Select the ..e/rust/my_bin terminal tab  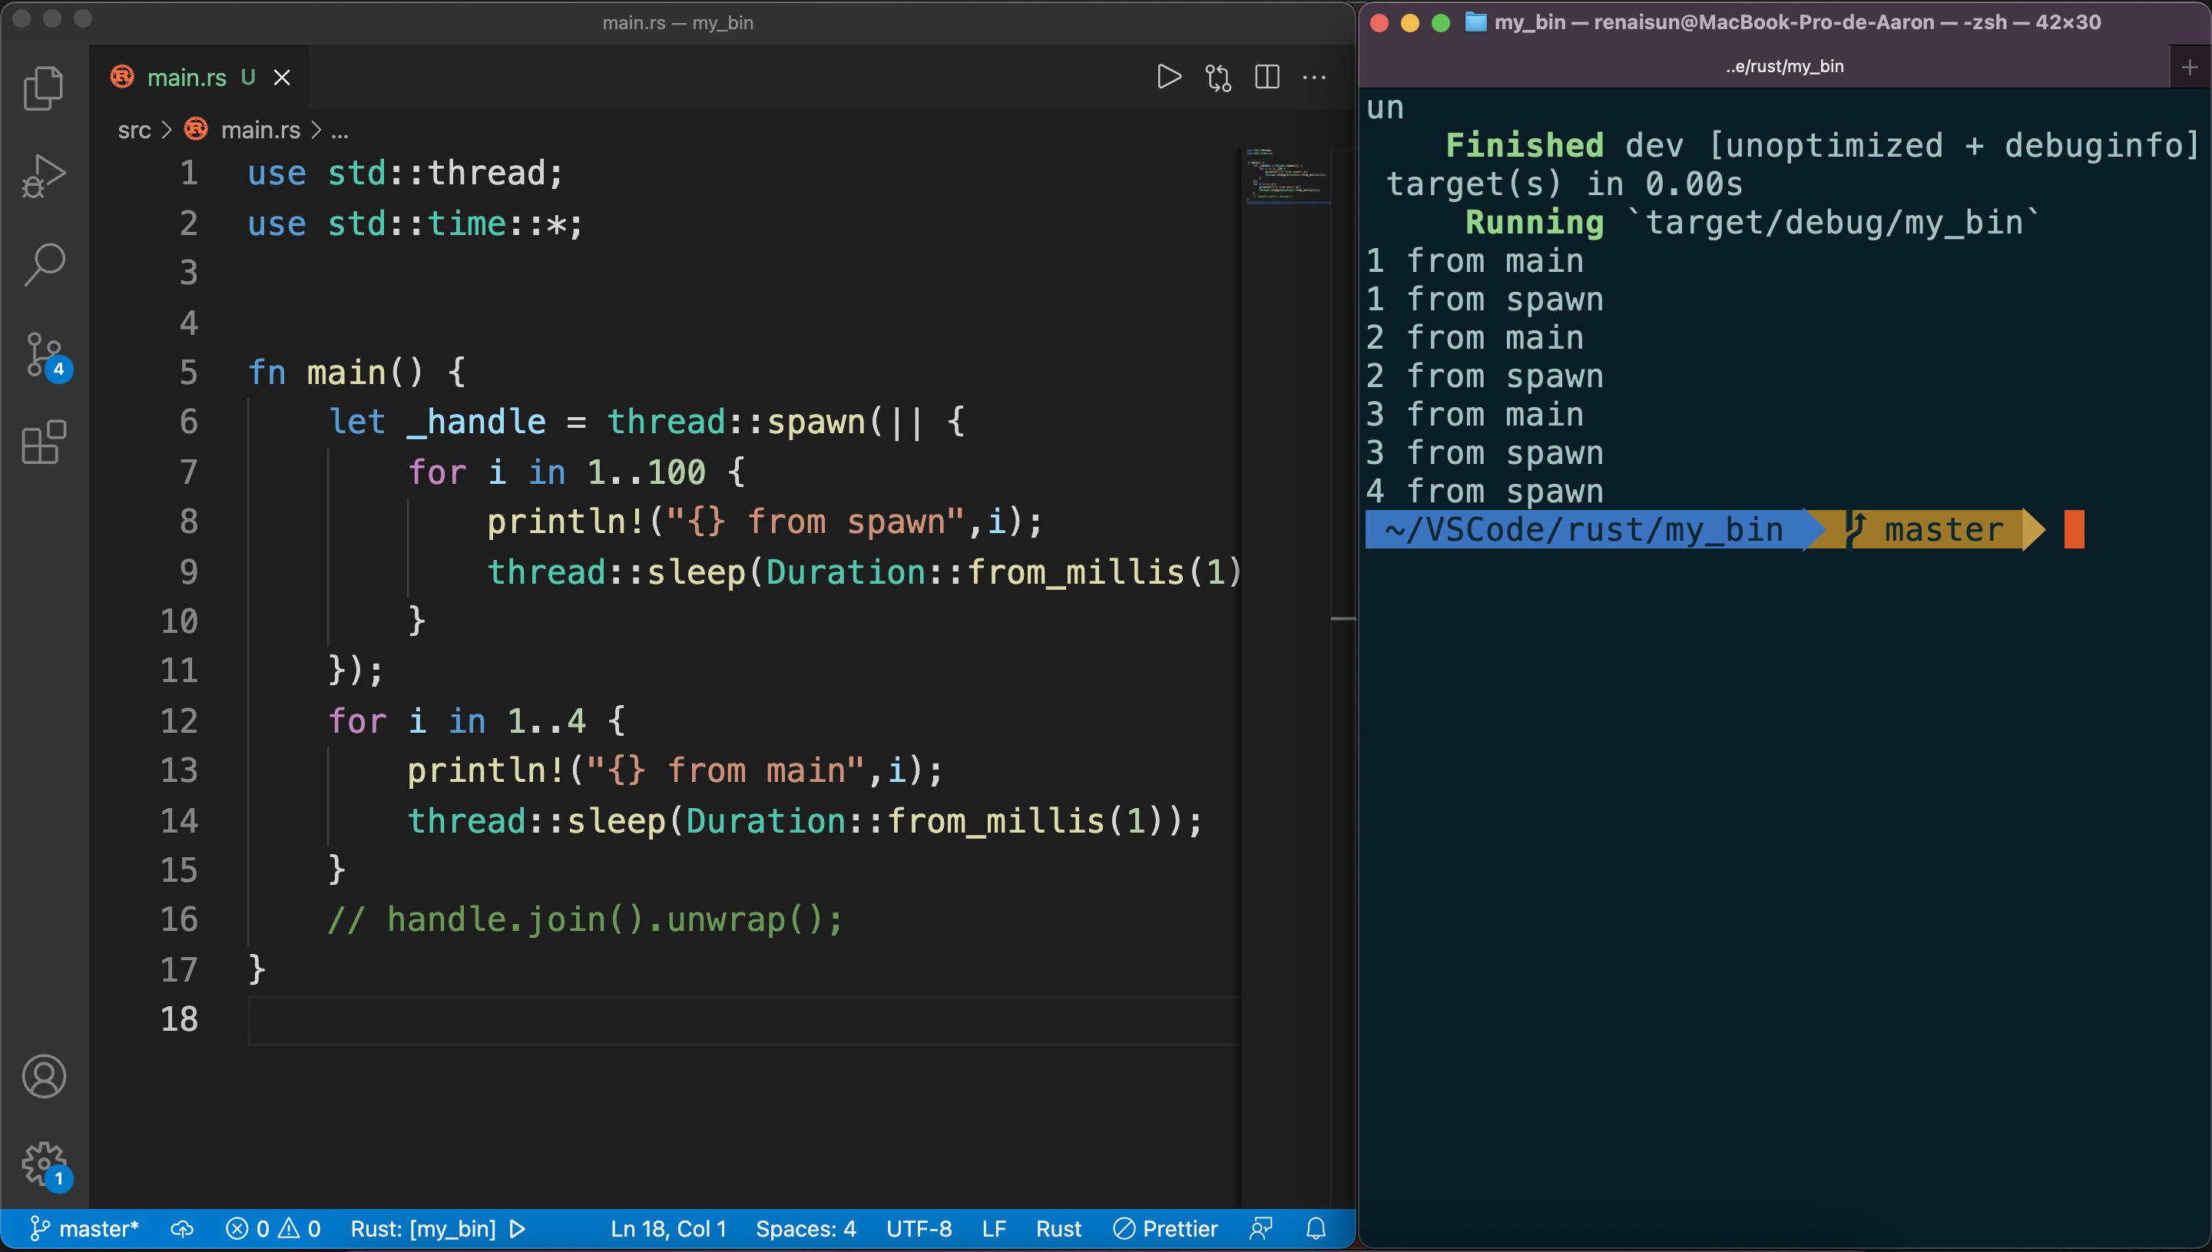click(x=1784, y=66)
